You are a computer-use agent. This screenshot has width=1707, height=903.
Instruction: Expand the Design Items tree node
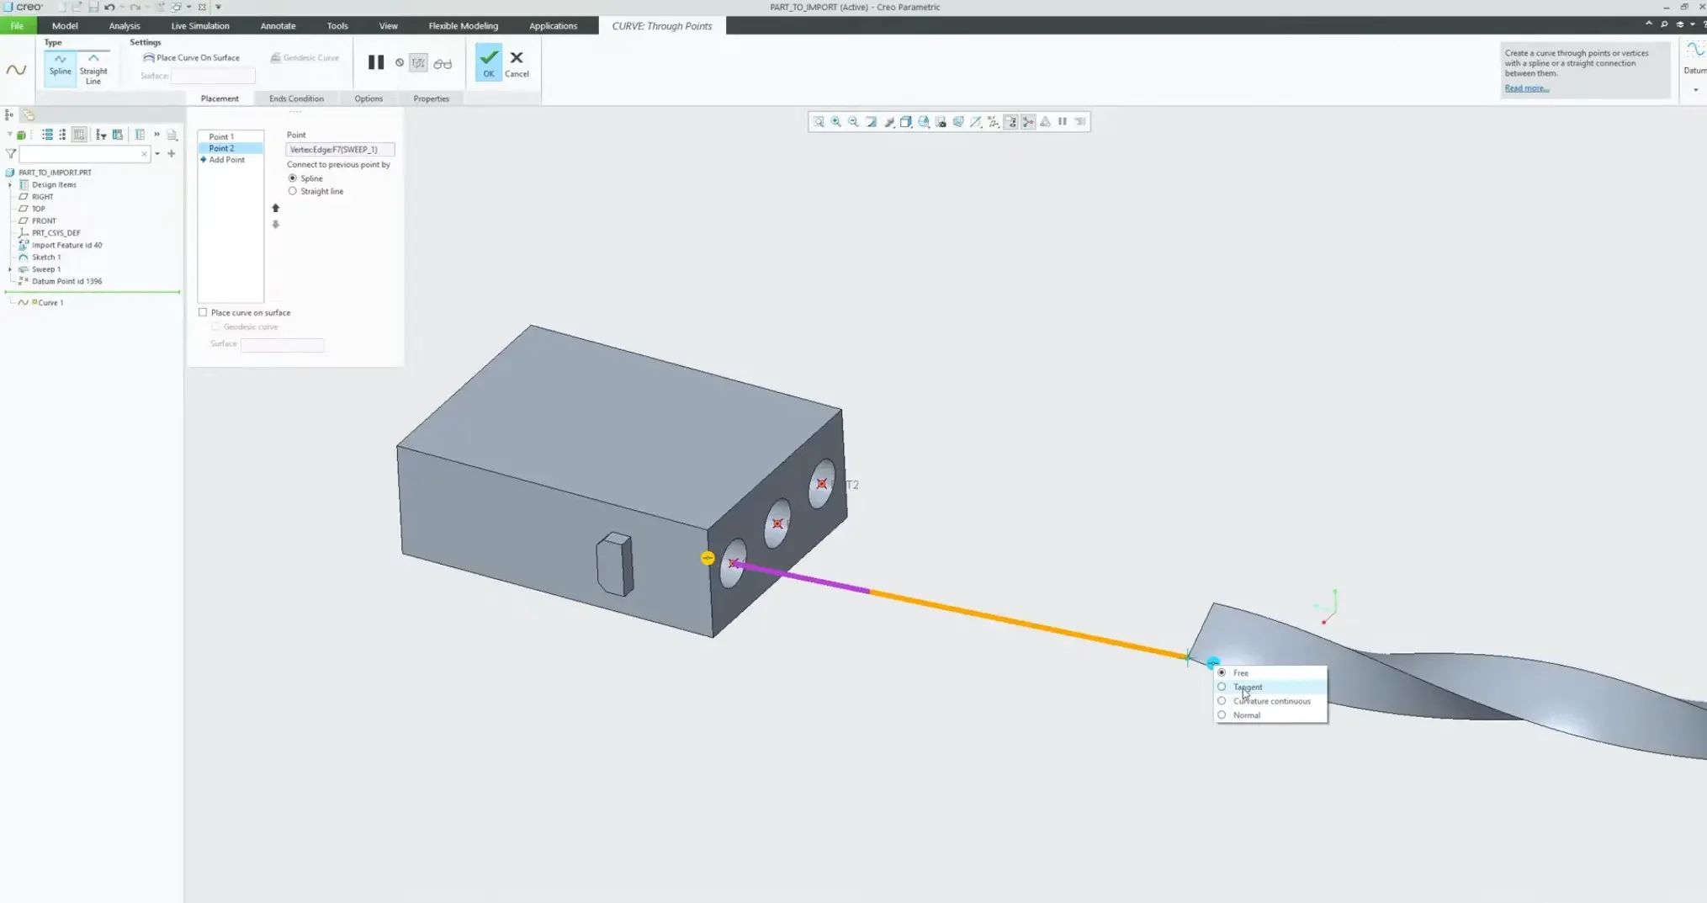10,184
